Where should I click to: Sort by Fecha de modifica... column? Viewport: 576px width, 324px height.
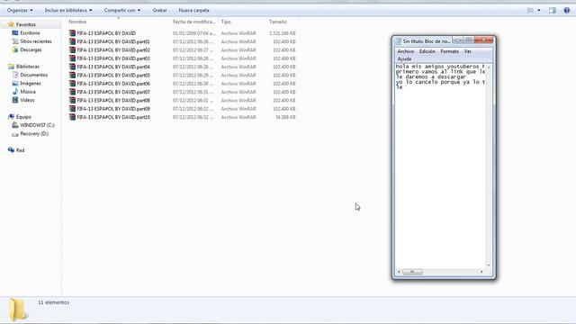[x=194, y=22]
